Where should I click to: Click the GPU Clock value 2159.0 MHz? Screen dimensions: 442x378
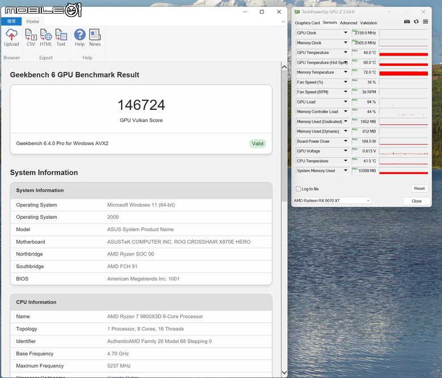(365, 33)
